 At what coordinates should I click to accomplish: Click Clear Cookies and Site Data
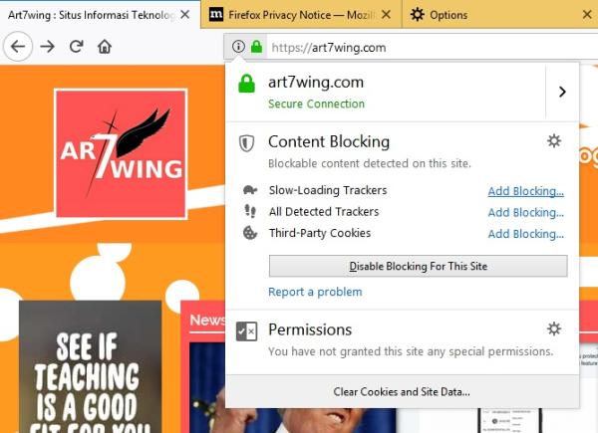click(402, 392)
